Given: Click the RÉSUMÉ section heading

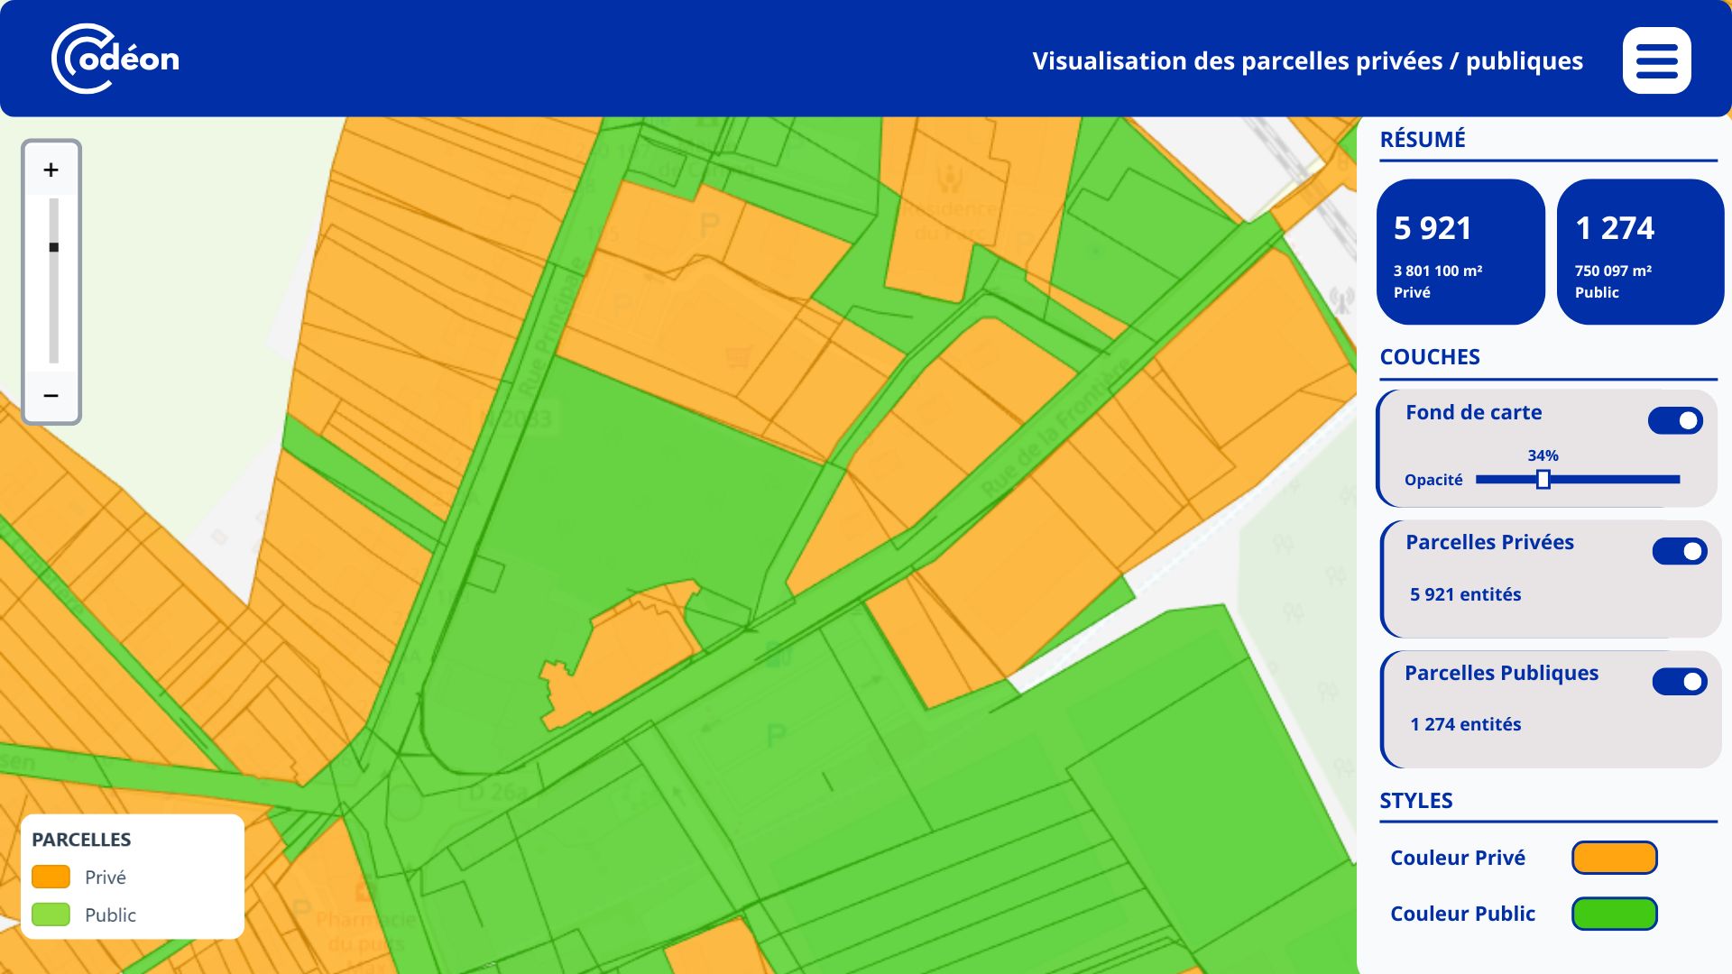Looking at the screenshot, I should pyautogui.click(x=1423, y=139).
